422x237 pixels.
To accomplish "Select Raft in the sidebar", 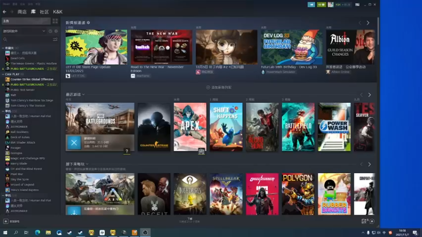I will 13,95.
